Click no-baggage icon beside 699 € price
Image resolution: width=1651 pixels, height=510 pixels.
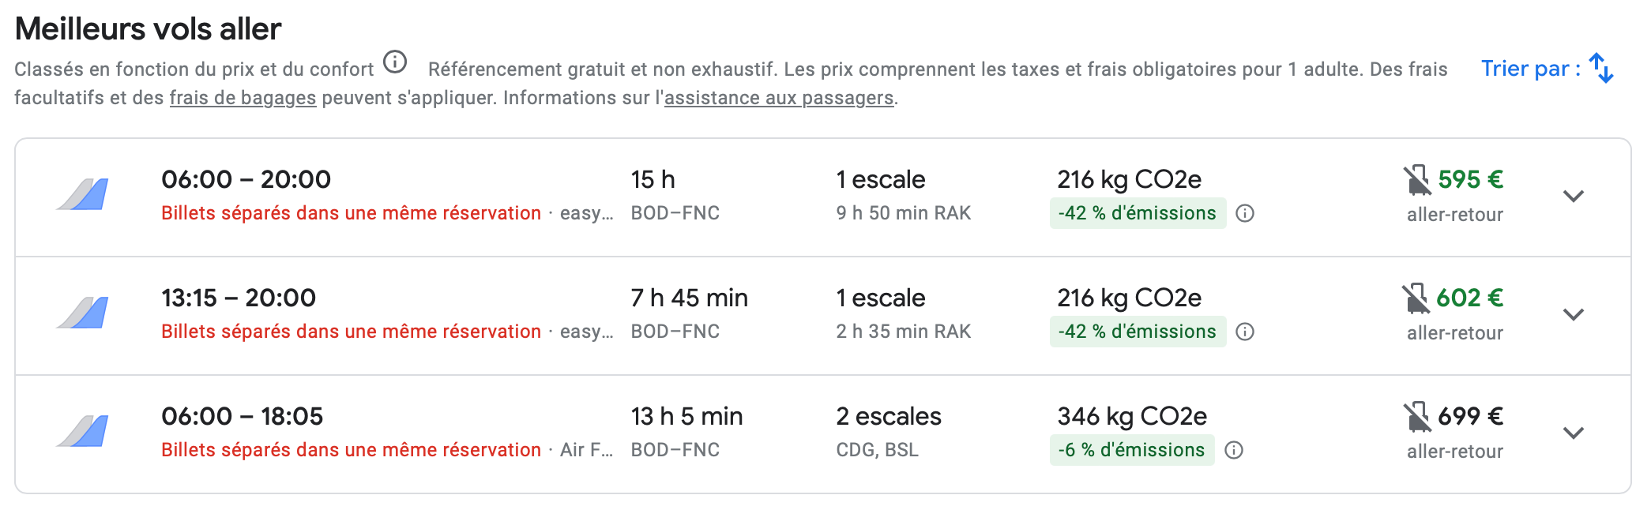point(1417,417)
